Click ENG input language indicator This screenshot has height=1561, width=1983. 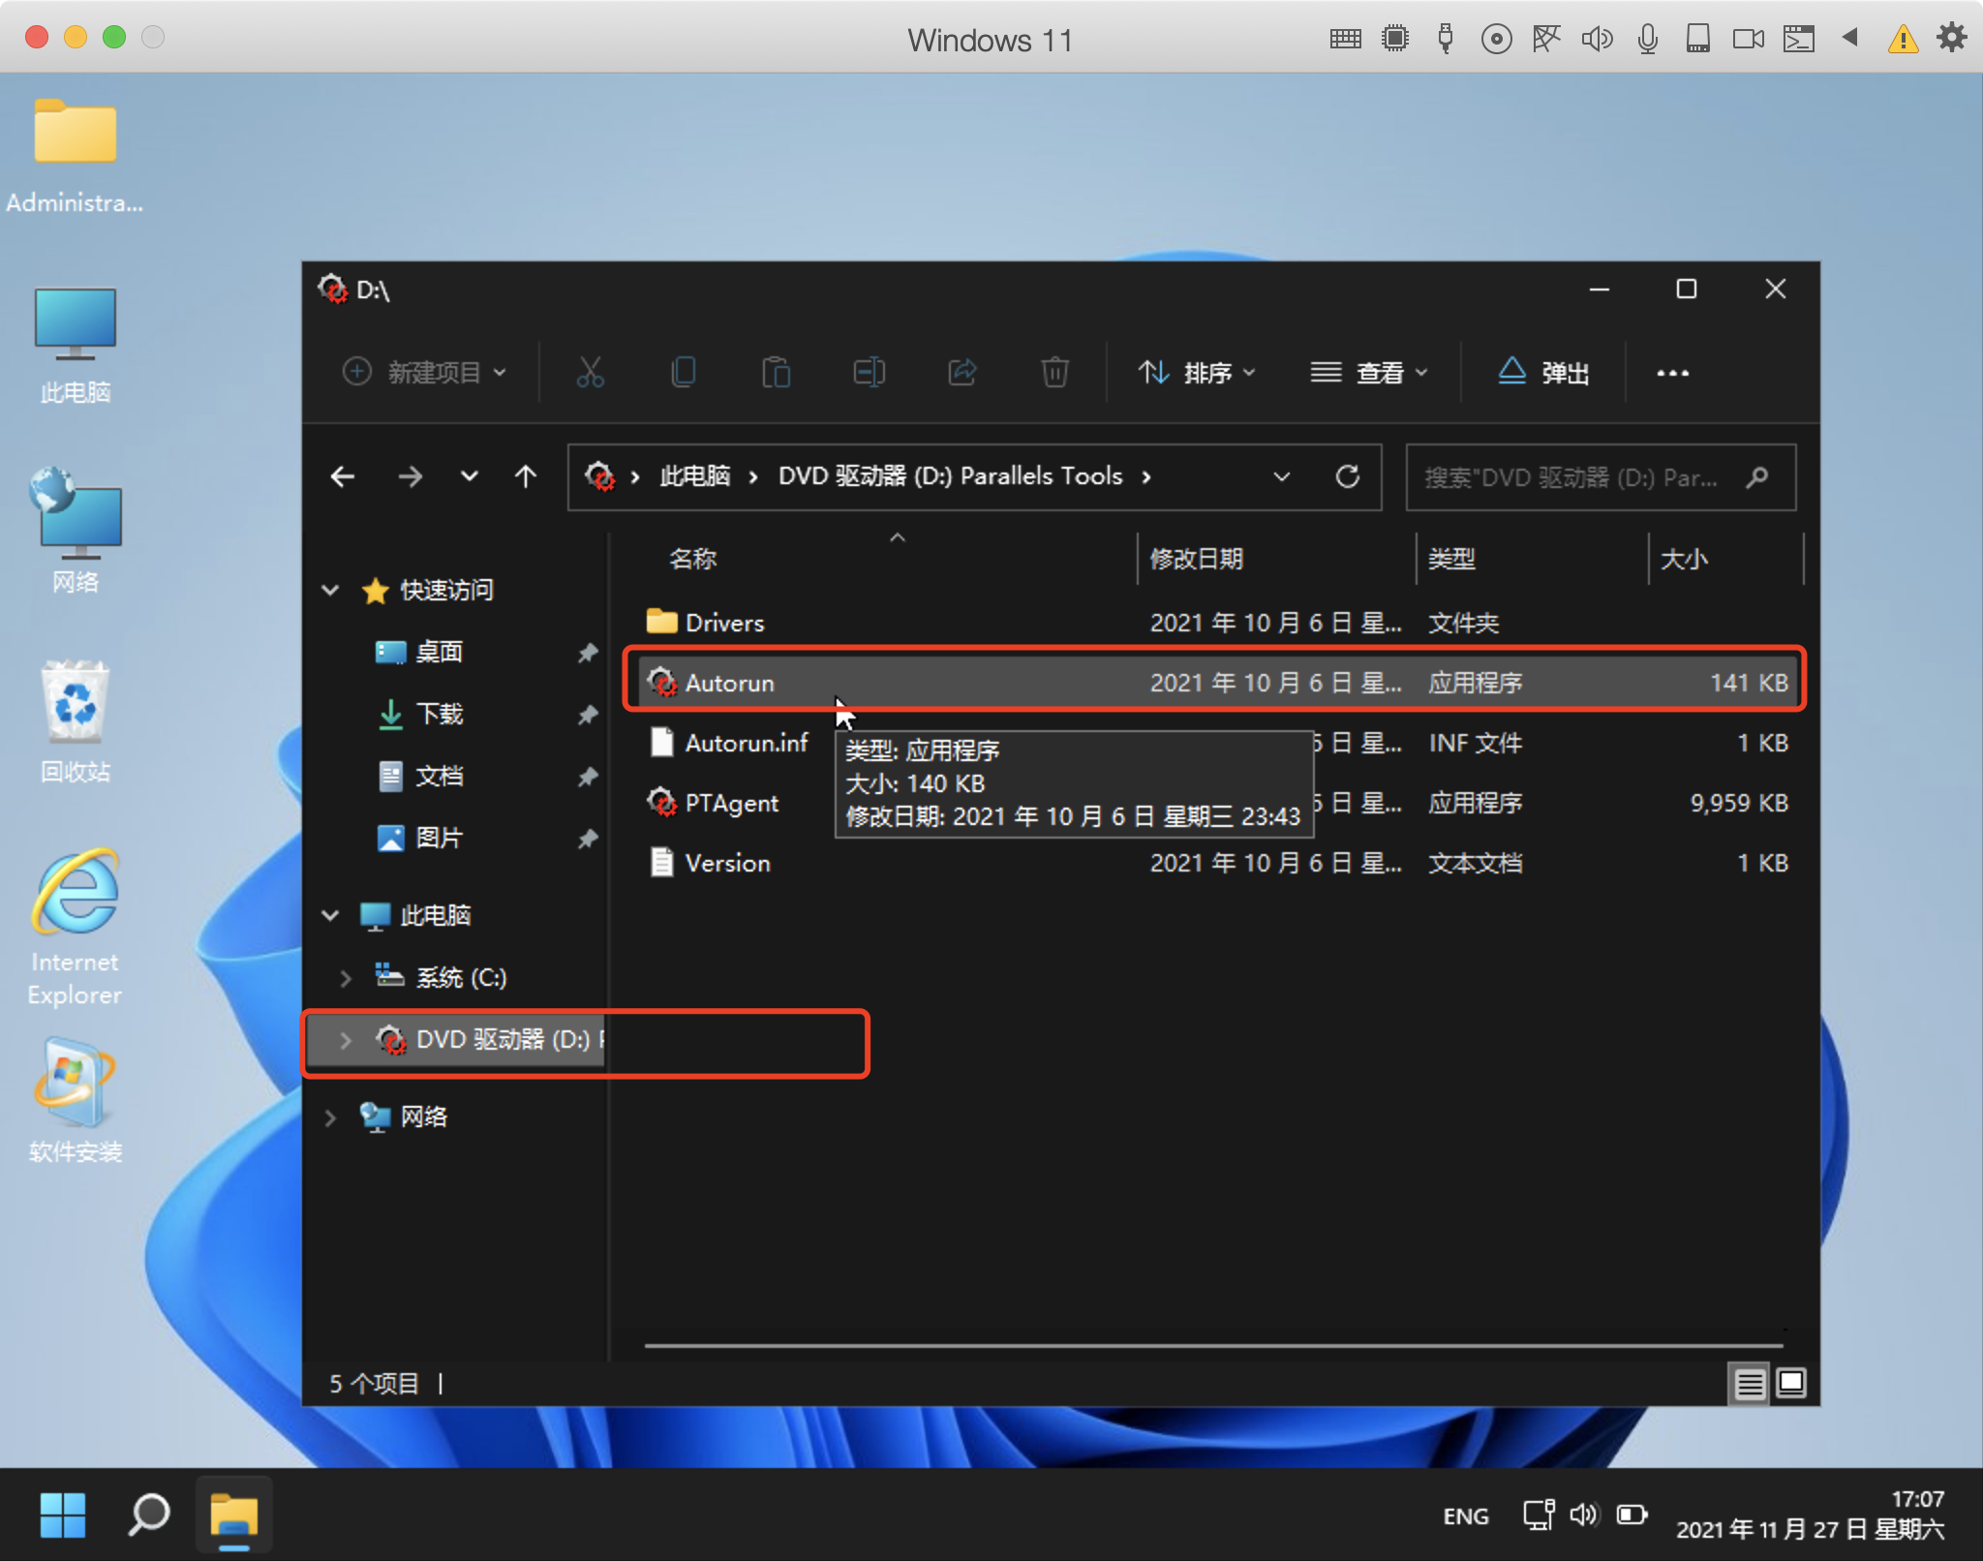(1465, 1516)
